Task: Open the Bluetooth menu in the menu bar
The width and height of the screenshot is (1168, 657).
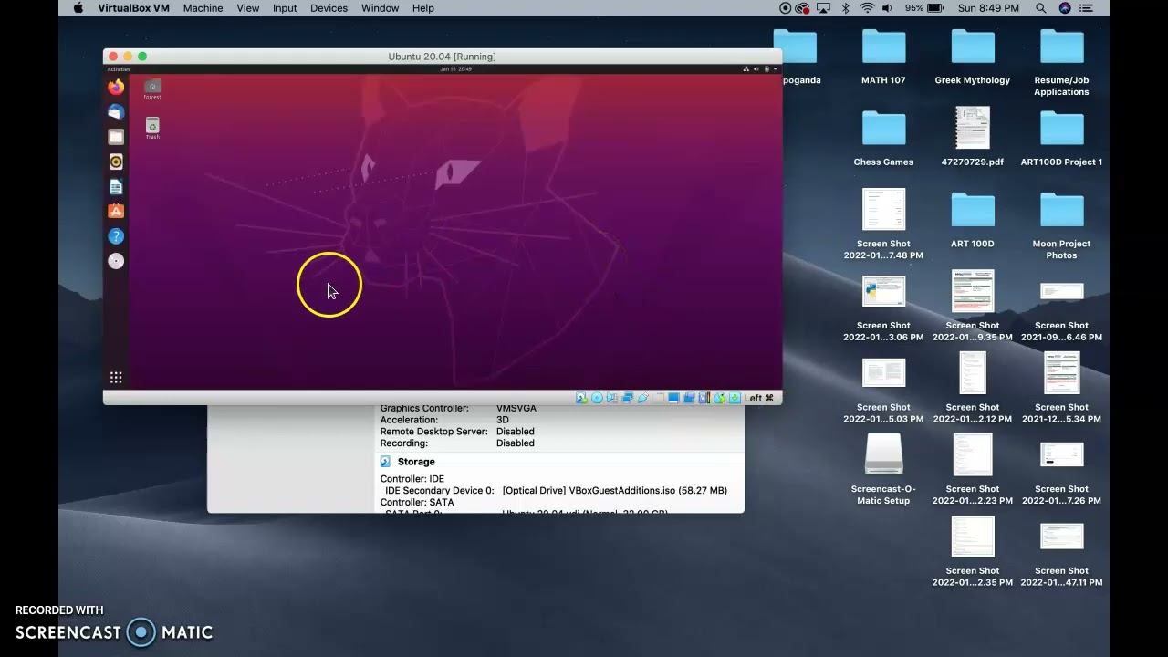Action: tap(846, 8)
